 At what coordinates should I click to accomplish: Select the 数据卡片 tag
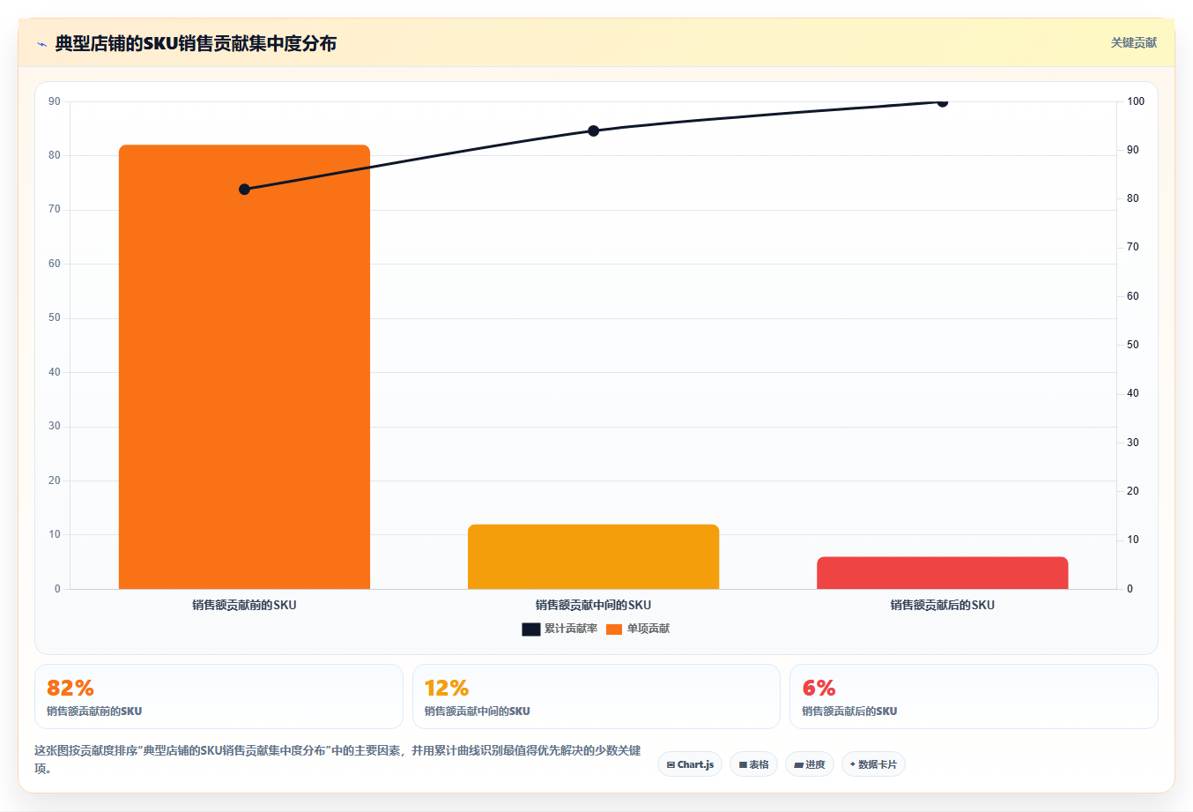pos(873,764)
